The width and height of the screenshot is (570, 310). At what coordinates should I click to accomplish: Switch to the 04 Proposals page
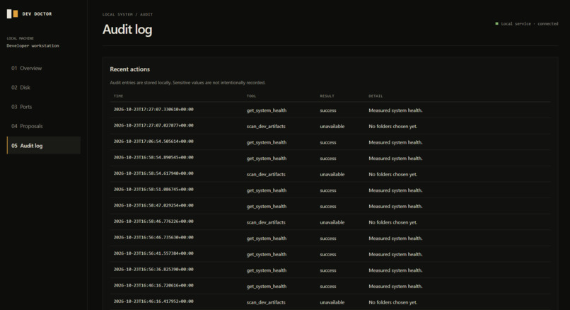point(44,126)
